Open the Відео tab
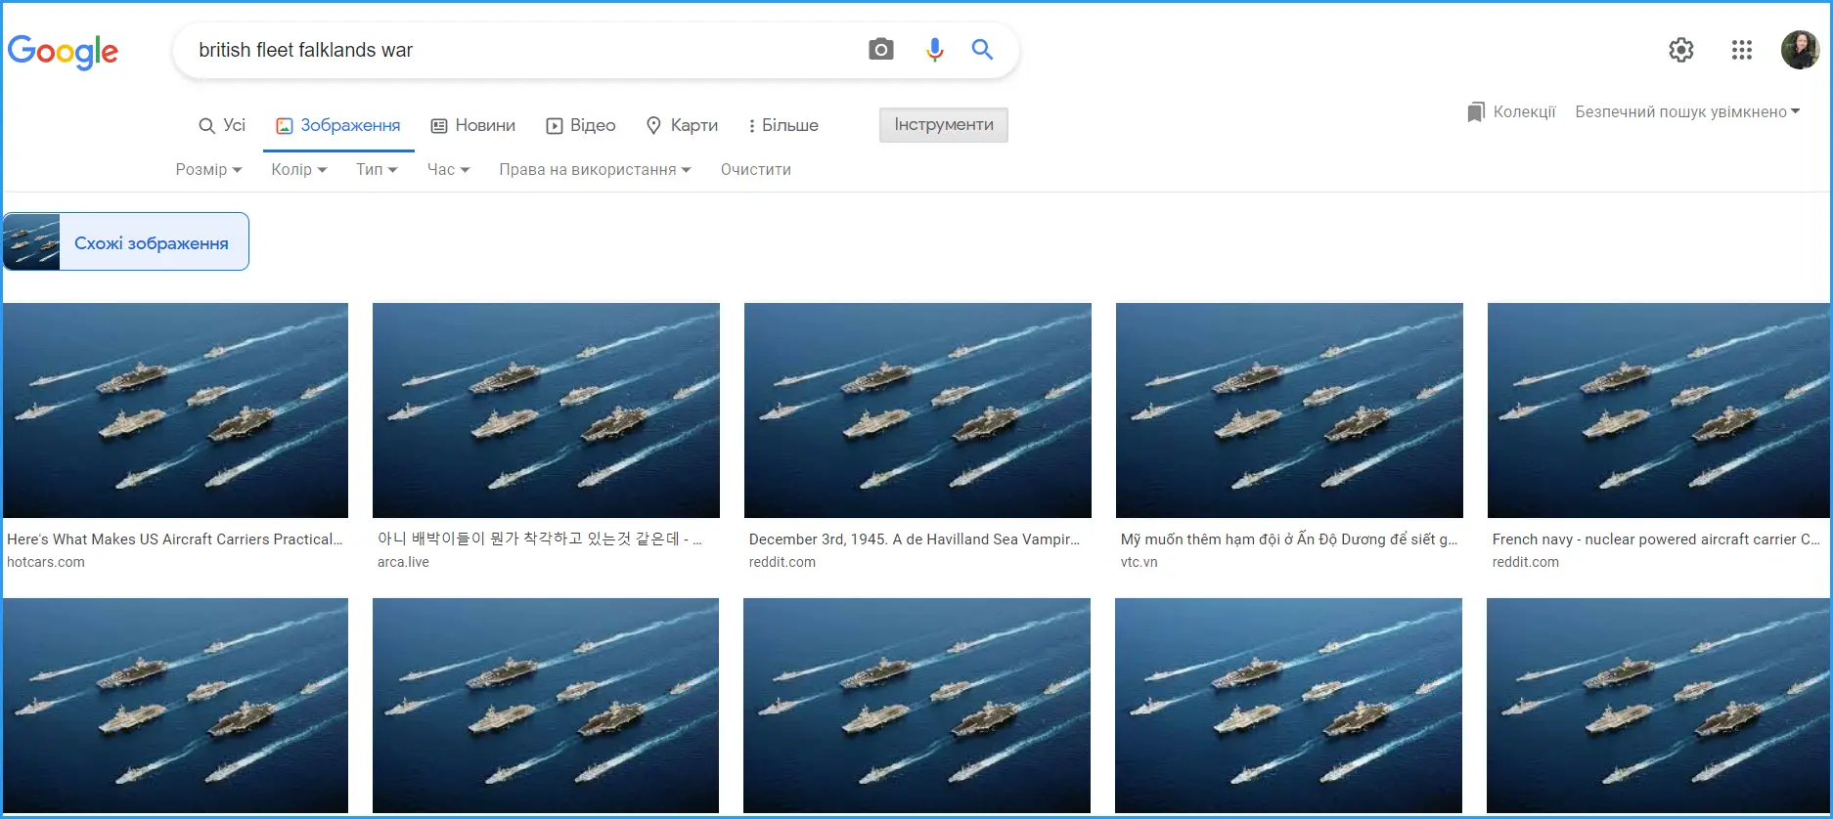Image resolution: width=1833 pixels, height=819 pixels. tap(581, 125)
